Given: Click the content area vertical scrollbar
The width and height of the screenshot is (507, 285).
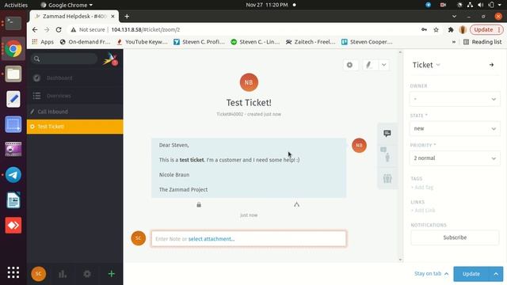Looking at the screenshot, I should (400, 156).
